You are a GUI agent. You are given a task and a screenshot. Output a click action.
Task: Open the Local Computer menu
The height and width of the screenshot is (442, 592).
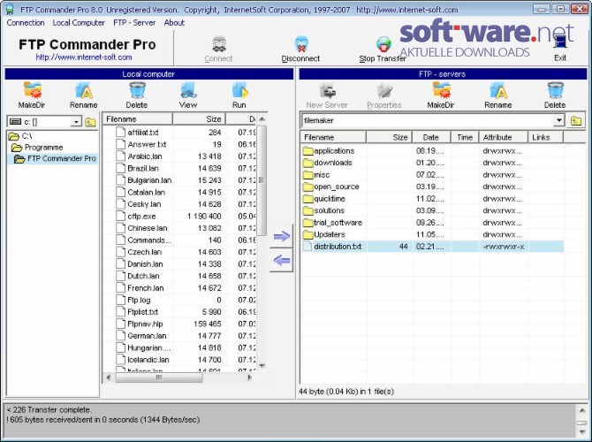click(79, 23)
